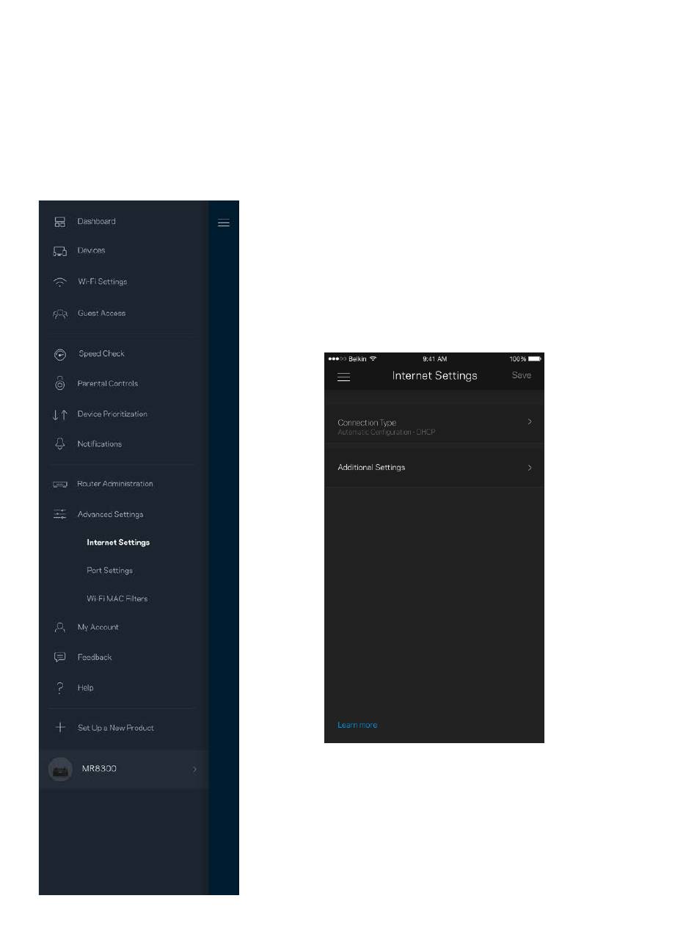Image resolution: width=697 pixels, height=937 pixels.
Task: Expand Connection Type chevron
Action: [x=530, y=422]
